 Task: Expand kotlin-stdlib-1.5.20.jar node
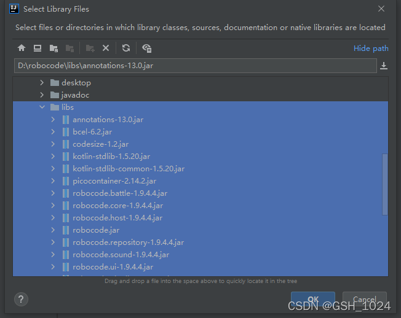(x=53, y=156)
